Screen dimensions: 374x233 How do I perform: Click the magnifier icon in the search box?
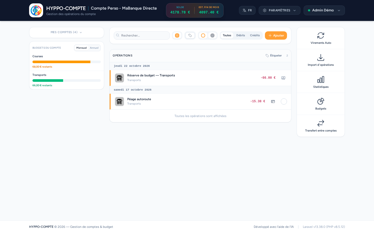click(x=118, y=35)
